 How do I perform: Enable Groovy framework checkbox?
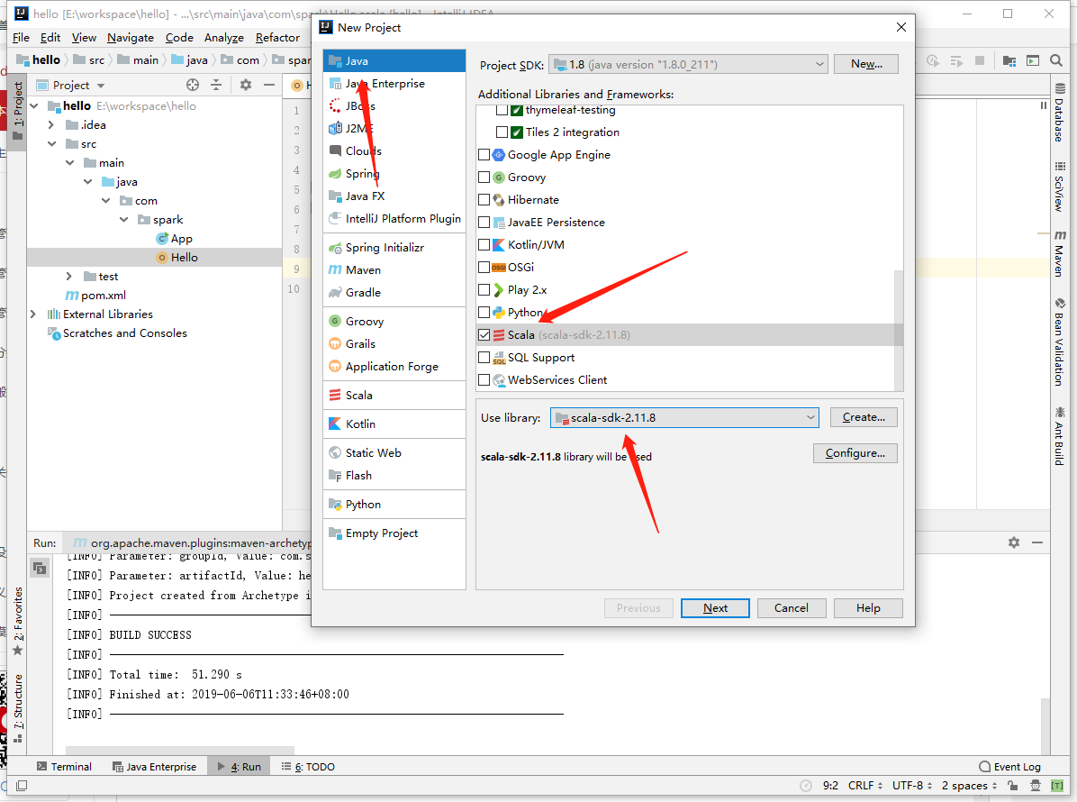pyautogui.click(x=484, y=178)
